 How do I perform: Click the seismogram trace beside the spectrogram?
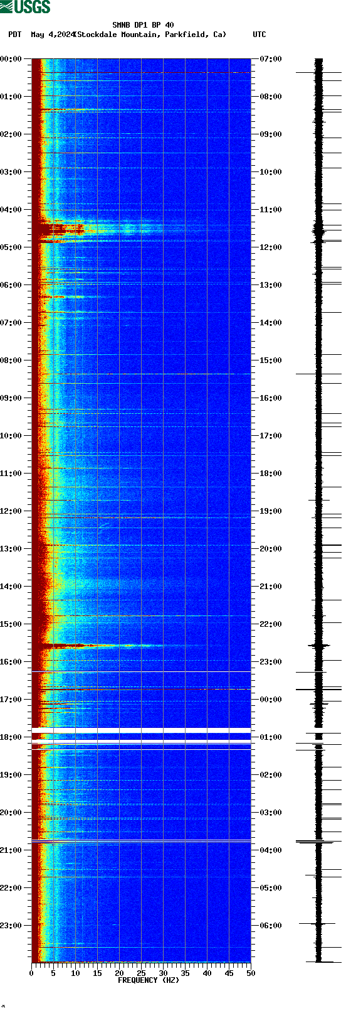click(318, 511)
